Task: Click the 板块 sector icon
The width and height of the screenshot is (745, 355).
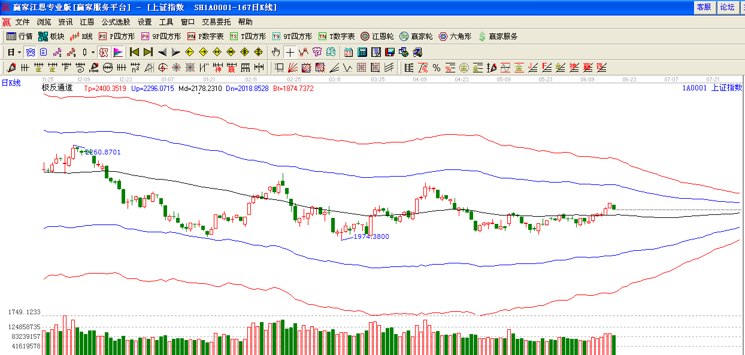Action: (51, 37)
